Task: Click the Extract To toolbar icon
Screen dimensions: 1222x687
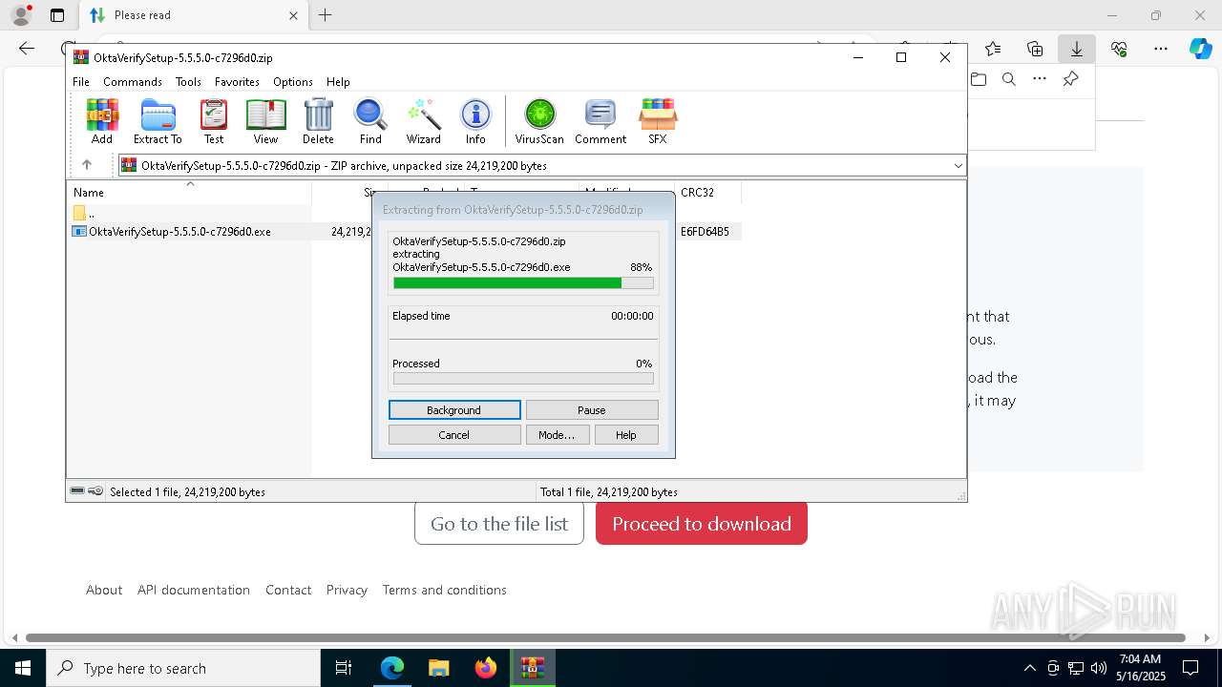Action: [158, 121]
